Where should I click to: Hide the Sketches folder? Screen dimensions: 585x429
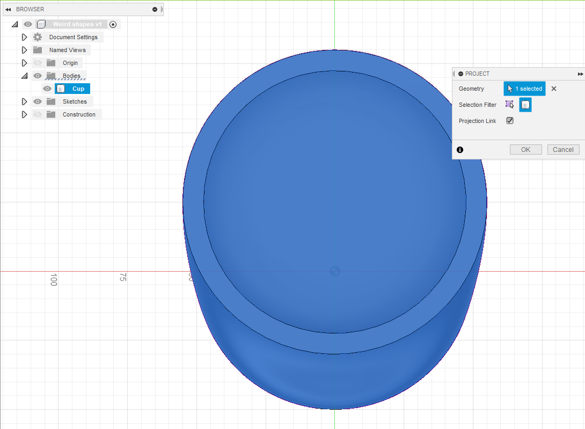pyautogui.click(x=38, y=101)
